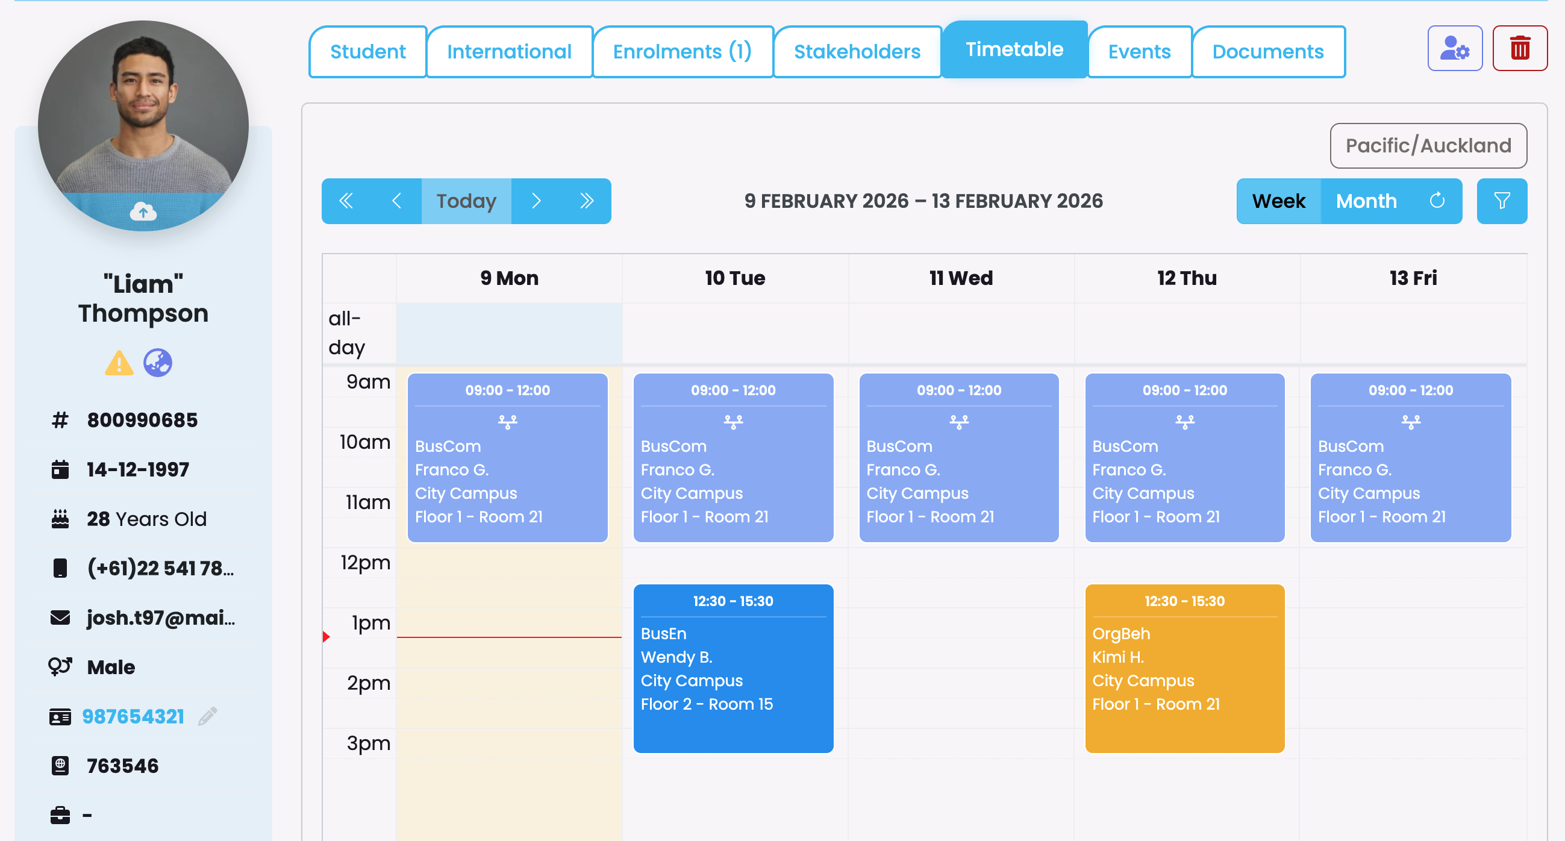Switch calendar to Week view
Image resolution: width=1565 pixels, height=841 pixels.
[1278, 201]
